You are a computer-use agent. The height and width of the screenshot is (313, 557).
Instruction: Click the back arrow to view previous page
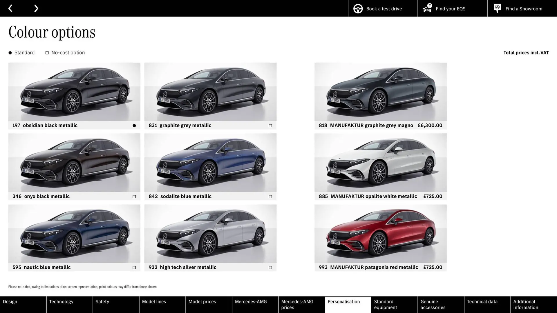(10, 8)
